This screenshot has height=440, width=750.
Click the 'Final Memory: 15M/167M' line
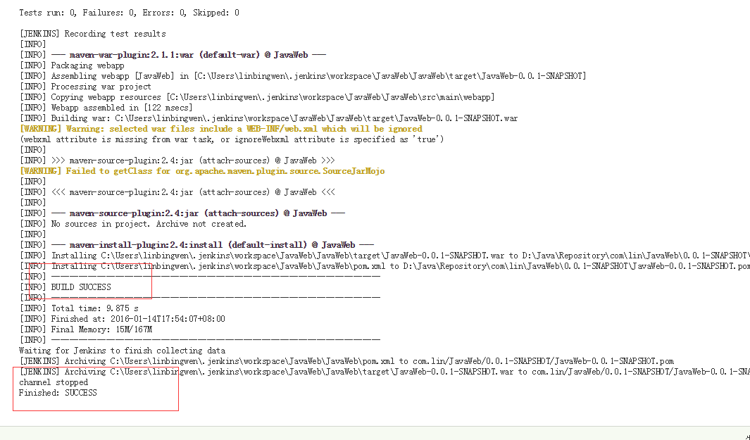coord(86,329)
